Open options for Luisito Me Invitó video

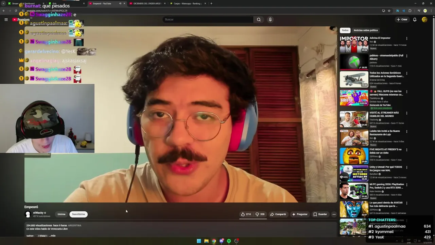click(406, 131)
